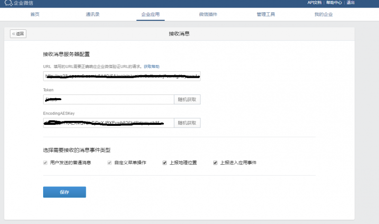
Task: Click the 返回 back button
Action: (18, 34)
